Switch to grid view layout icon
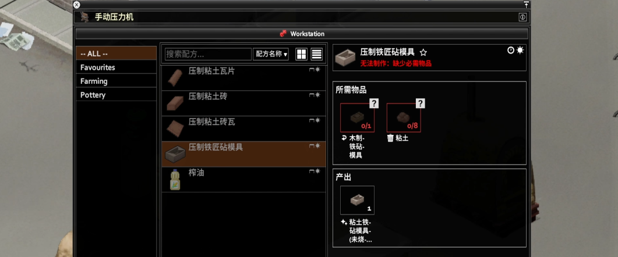Viewport: 618px width, 257px height. pos(302,54)
